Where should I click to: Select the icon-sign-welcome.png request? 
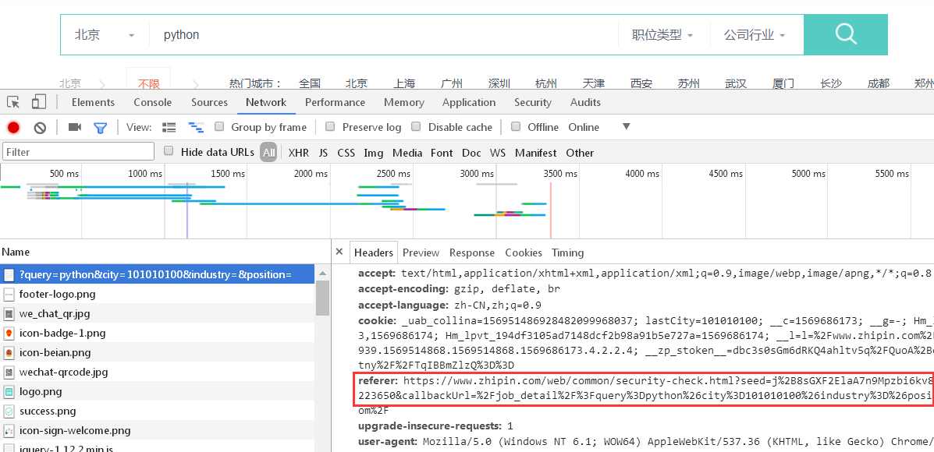[158, 431]
